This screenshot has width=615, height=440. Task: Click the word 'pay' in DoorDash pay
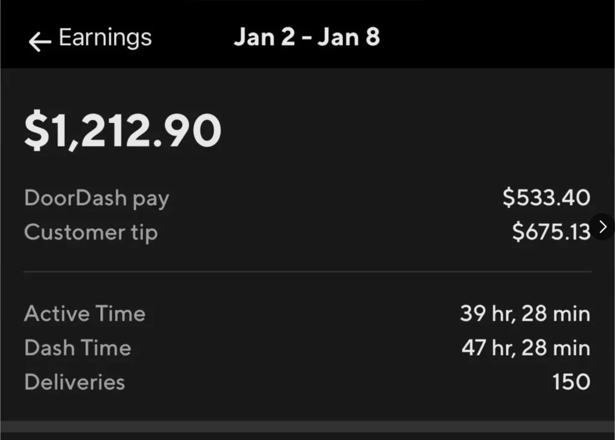coord(151,200)
